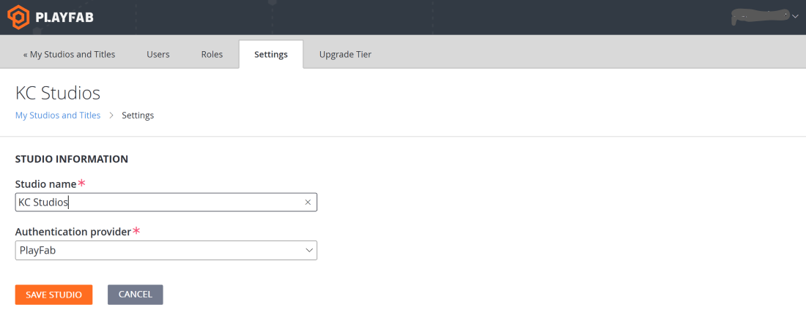Open the Upgrade Tier tab
806x318 pixels.
(345, 54)
